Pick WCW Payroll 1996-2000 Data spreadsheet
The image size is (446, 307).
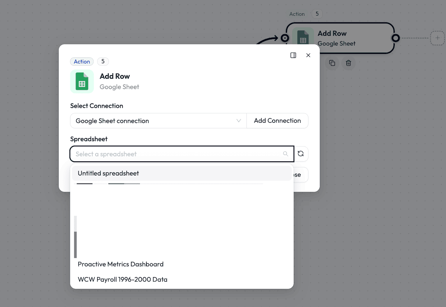[182, 279]
